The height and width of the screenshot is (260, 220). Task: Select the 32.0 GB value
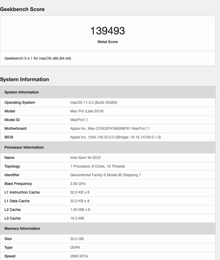coord(77,239)
